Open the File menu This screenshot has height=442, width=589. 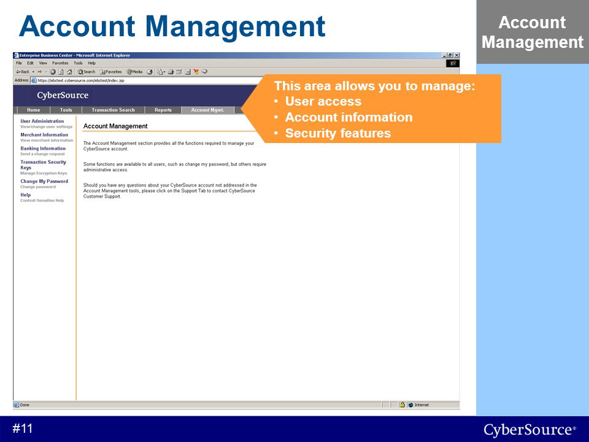[19, 63]
